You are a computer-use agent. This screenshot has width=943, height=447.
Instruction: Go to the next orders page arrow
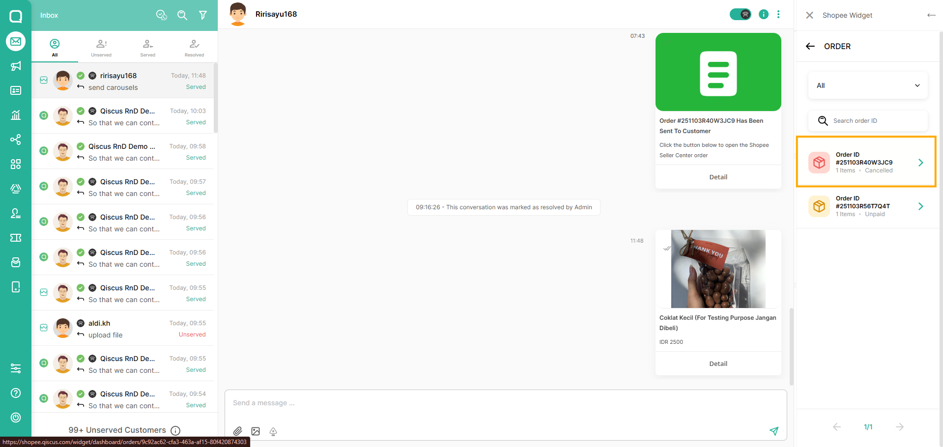click(900, 427)
